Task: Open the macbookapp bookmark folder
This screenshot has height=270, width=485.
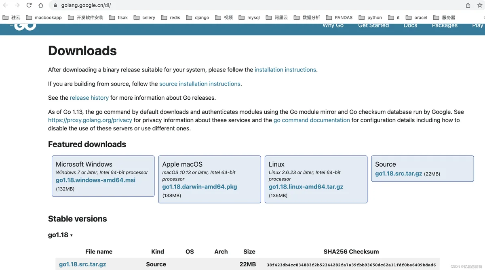Action: 44,17
